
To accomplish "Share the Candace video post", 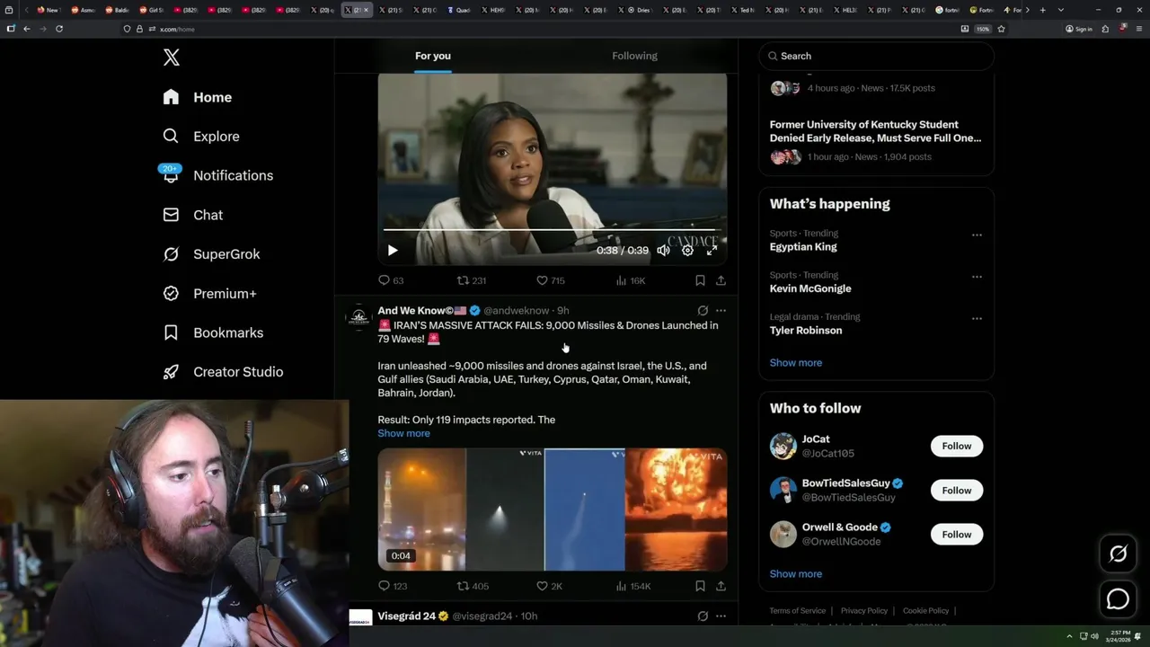I will coord(721,280).
